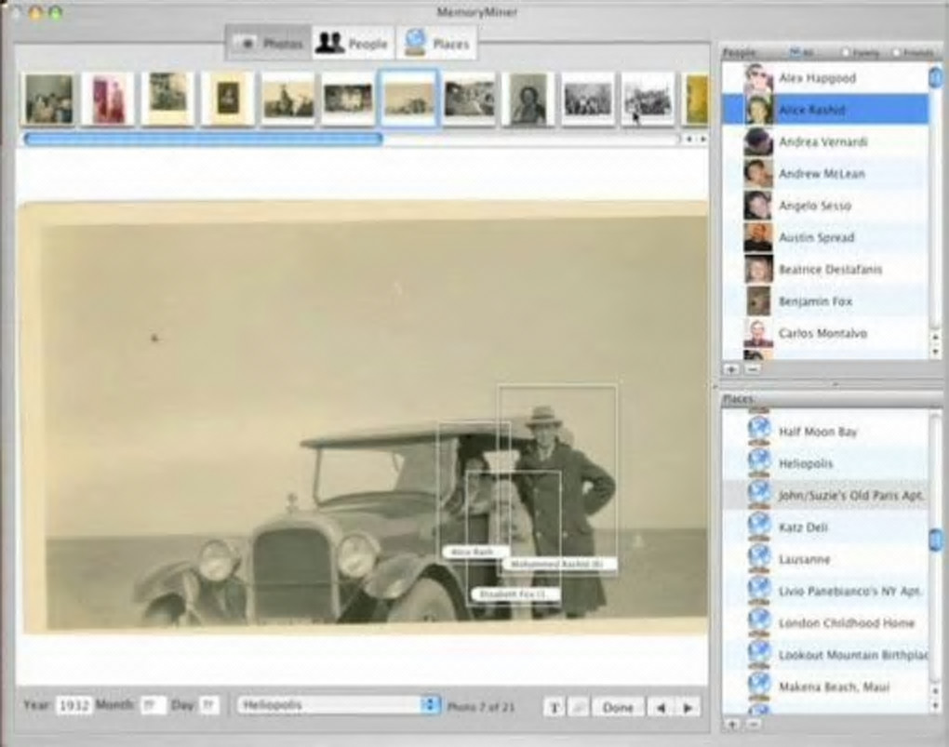
Task: Click globe icon for Livio Panebianco's NY Apt.
Action: coord(759,591)
